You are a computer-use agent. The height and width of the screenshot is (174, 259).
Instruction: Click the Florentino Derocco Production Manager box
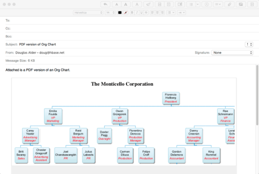click(136, 136)
